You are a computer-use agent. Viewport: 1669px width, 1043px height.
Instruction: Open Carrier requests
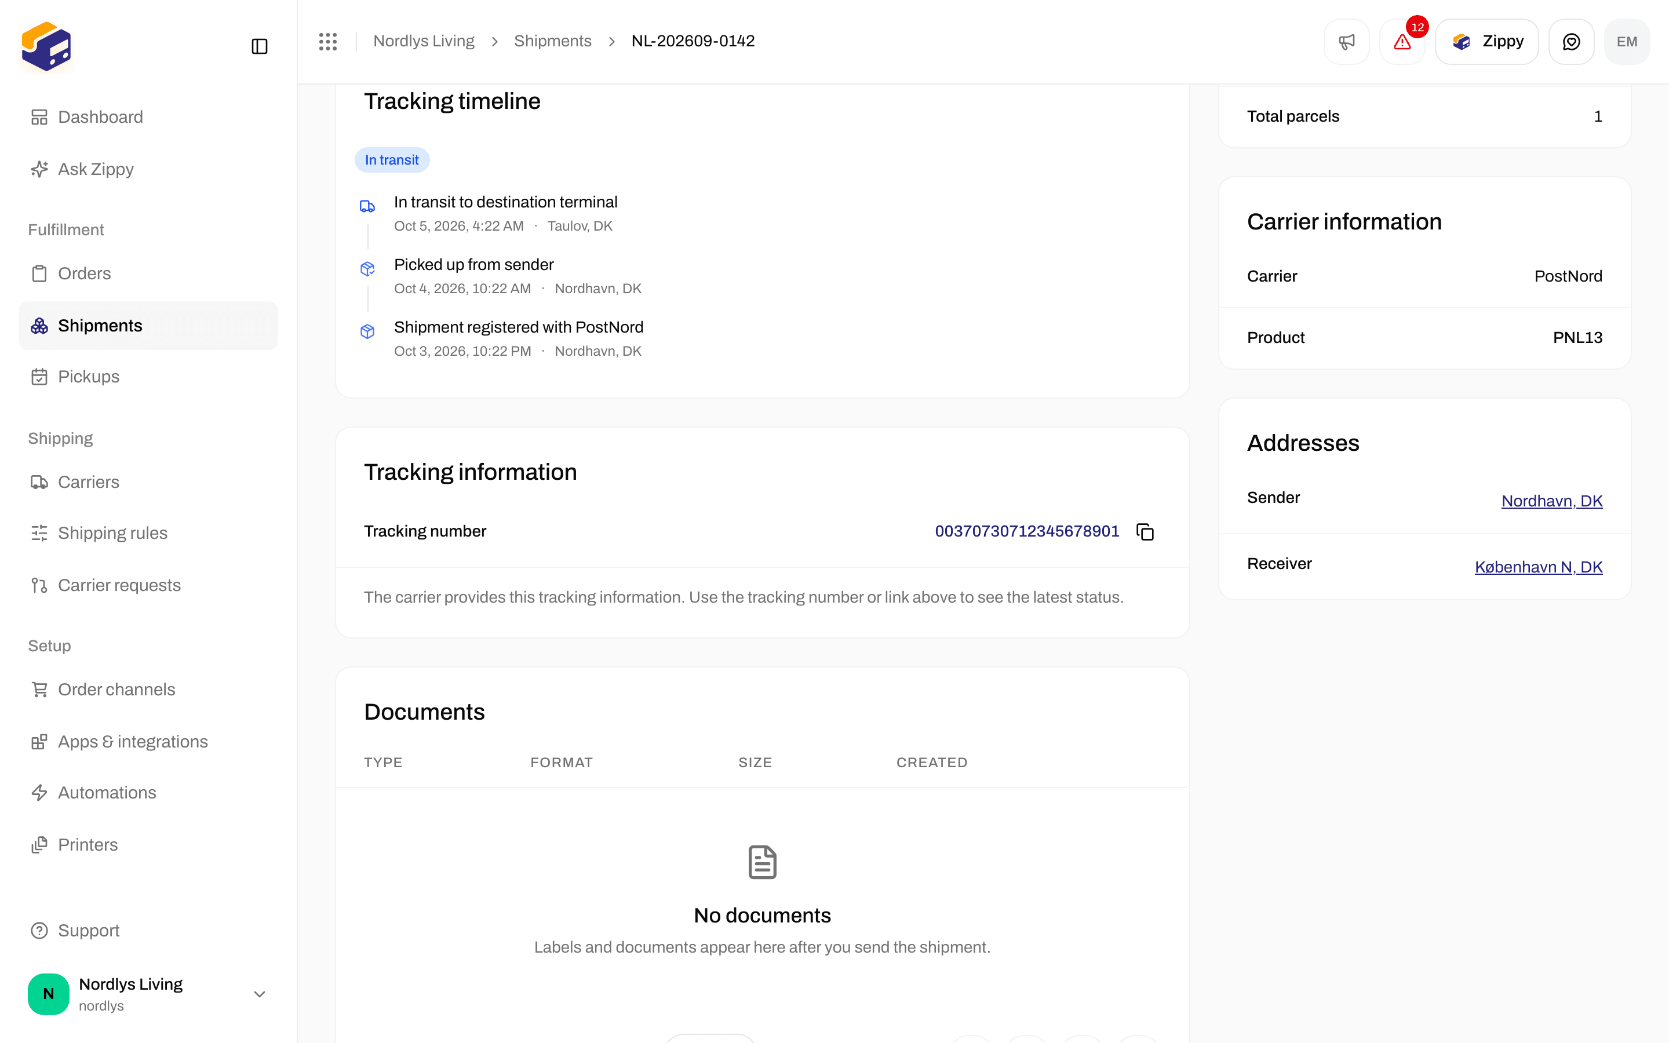pyautogui.click(x=148, y=585)
